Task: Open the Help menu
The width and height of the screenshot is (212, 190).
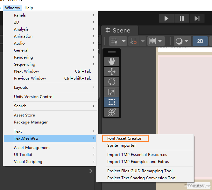Action: [29, 8]
